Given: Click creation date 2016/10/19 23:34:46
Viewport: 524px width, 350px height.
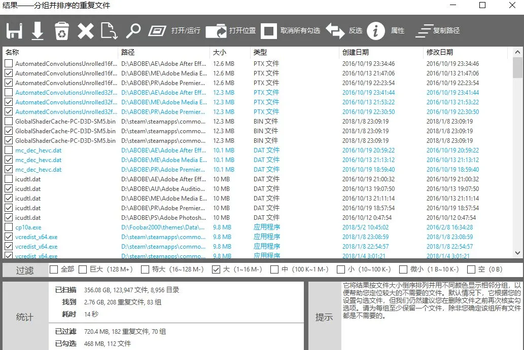Looking at the screenshot, I should click(x=368, y=63).
